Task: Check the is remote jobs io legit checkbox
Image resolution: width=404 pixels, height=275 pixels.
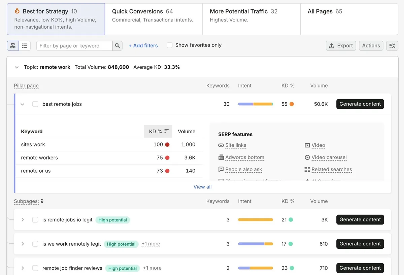Action: tap(35, 219)
